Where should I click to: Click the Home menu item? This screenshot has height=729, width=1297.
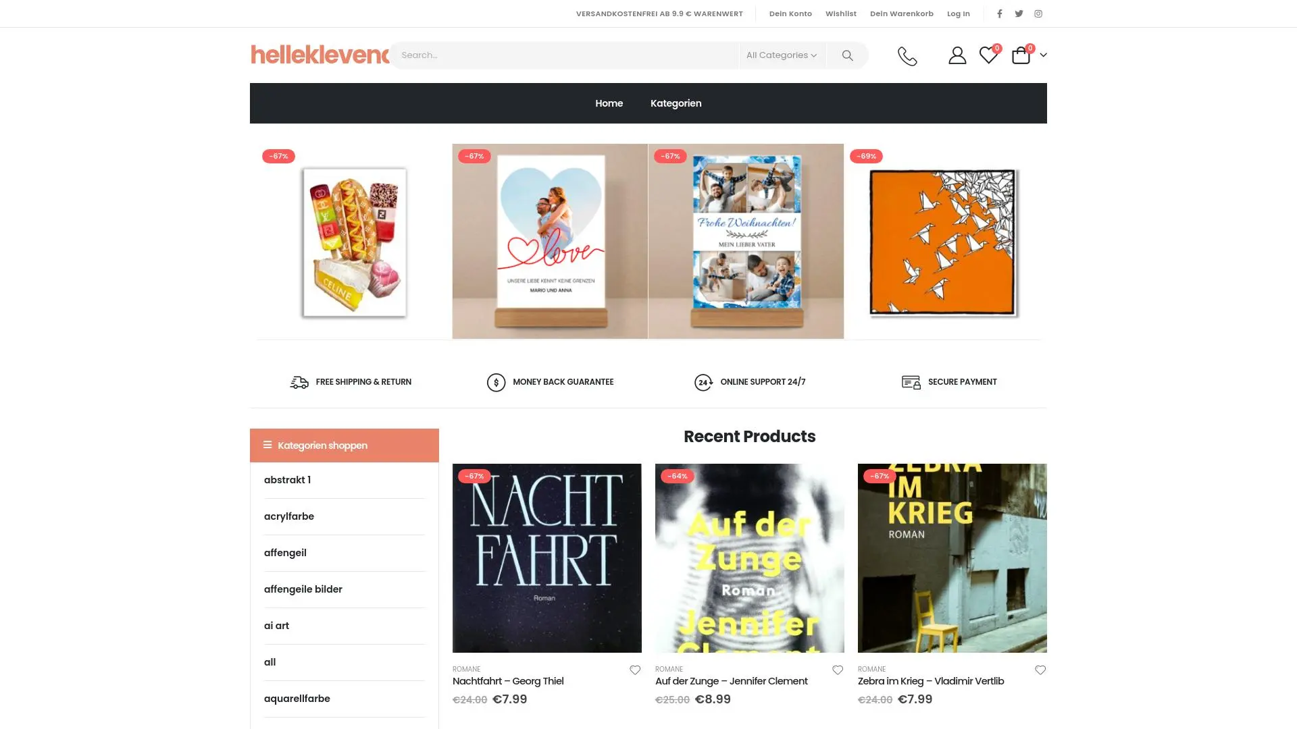[x=609, y=103]
